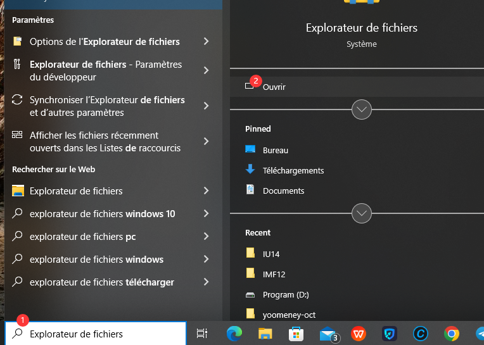The width and height of the screenshot is (484, 345).
Task: Click the search box containing 'Explorateur de fichiers'
Action: (x=96, y=334)
